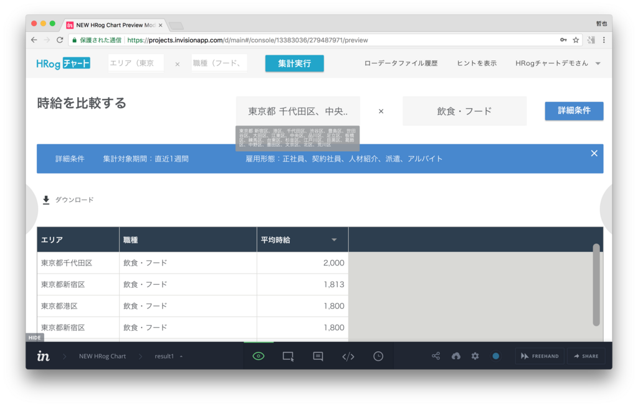
Task: Select 東京都千代田区 table cell
Action: coord(78,263)
